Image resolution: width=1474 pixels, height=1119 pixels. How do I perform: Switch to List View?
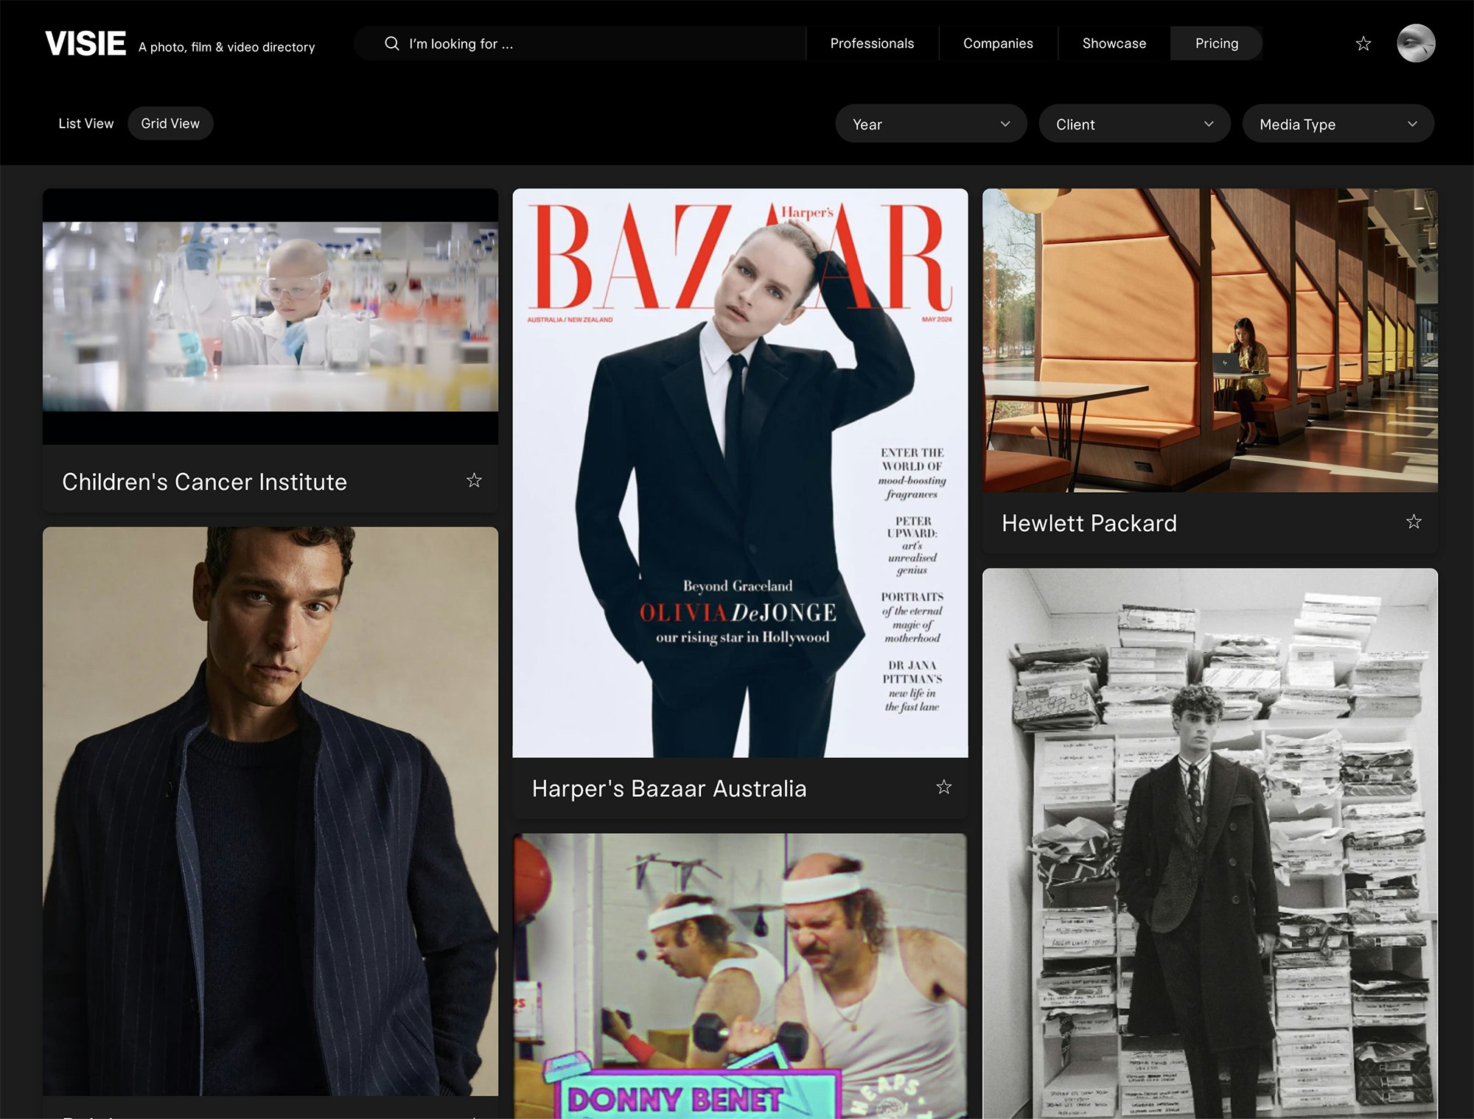pos(86,124)
